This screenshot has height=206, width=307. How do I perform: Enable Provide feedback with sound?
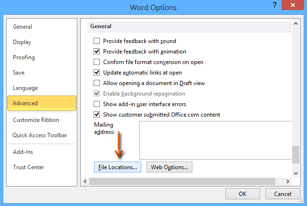96,41
